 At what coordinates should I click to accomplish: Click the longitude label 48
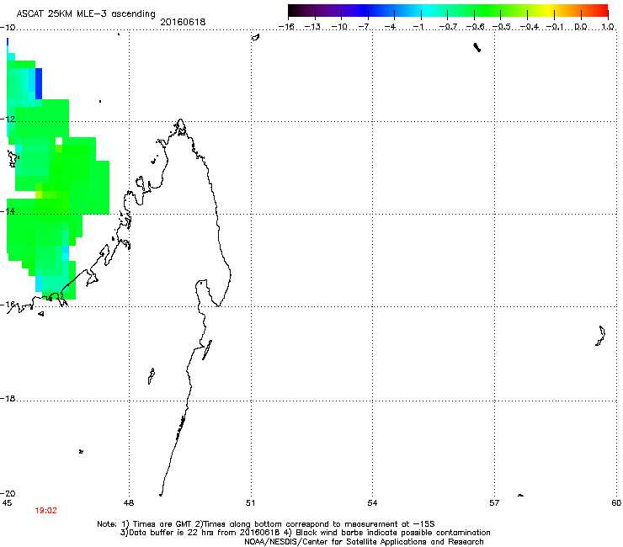tap(128, 503)
